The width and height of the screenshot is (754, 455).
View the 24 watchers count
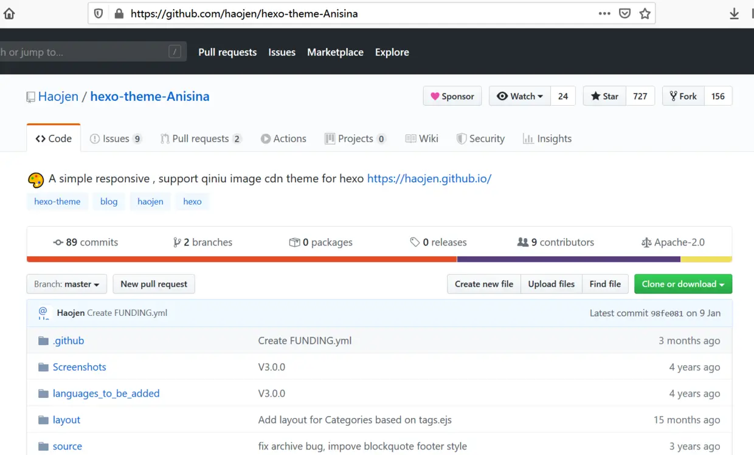[563, 96]
